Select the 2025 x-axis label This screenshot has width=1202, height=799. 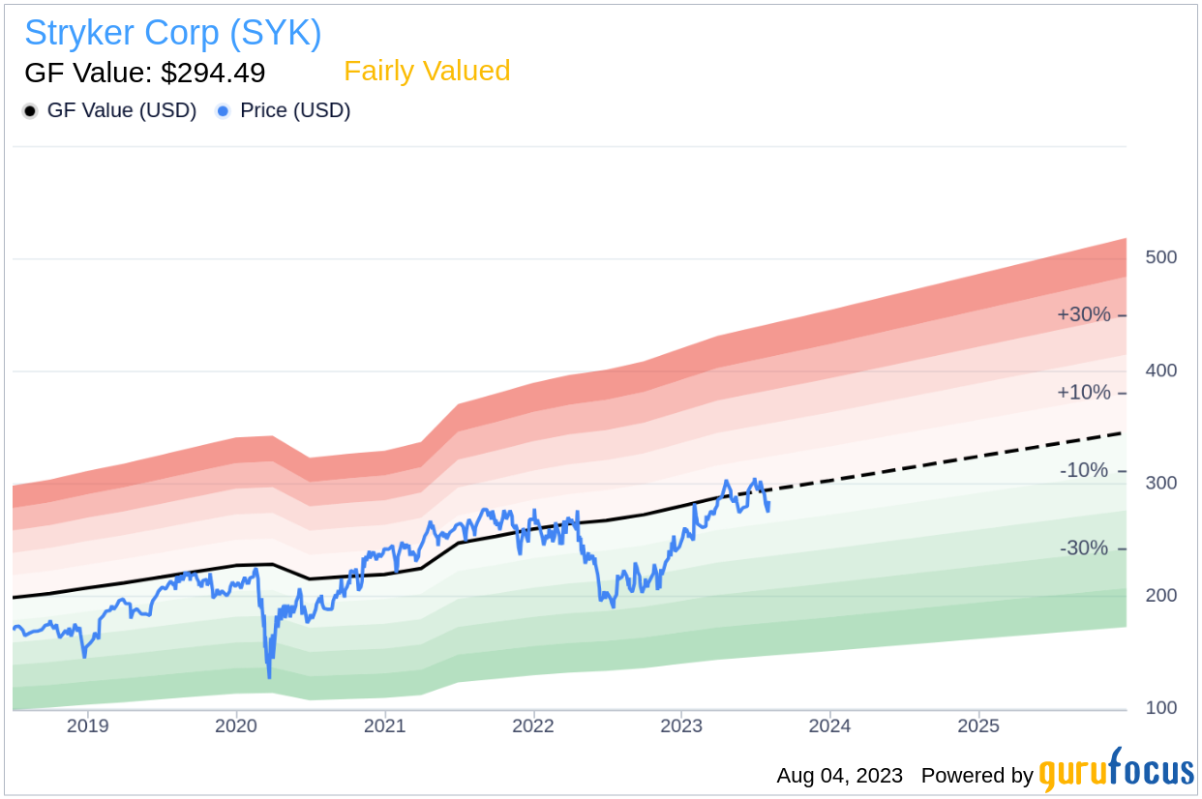click(x=977, y=725)
